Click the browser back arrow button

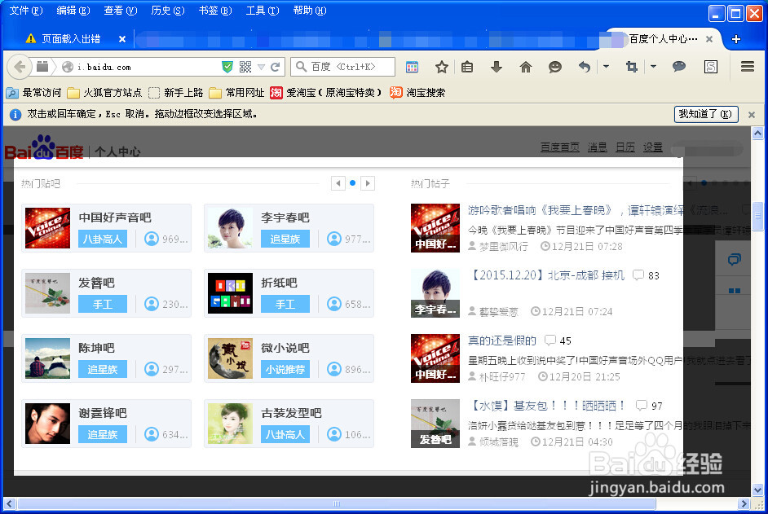tap(20, 67)
